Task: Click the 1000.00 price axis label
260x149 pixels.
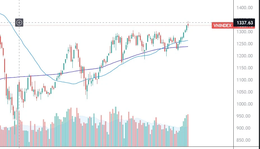Action: coord(245,104)
